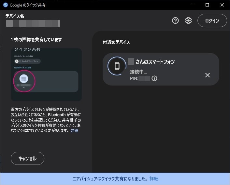The width and height of the screenshot is (230, 185).
Task: Click the 付近のデバイス heading
Action: (x=116, y=42)
